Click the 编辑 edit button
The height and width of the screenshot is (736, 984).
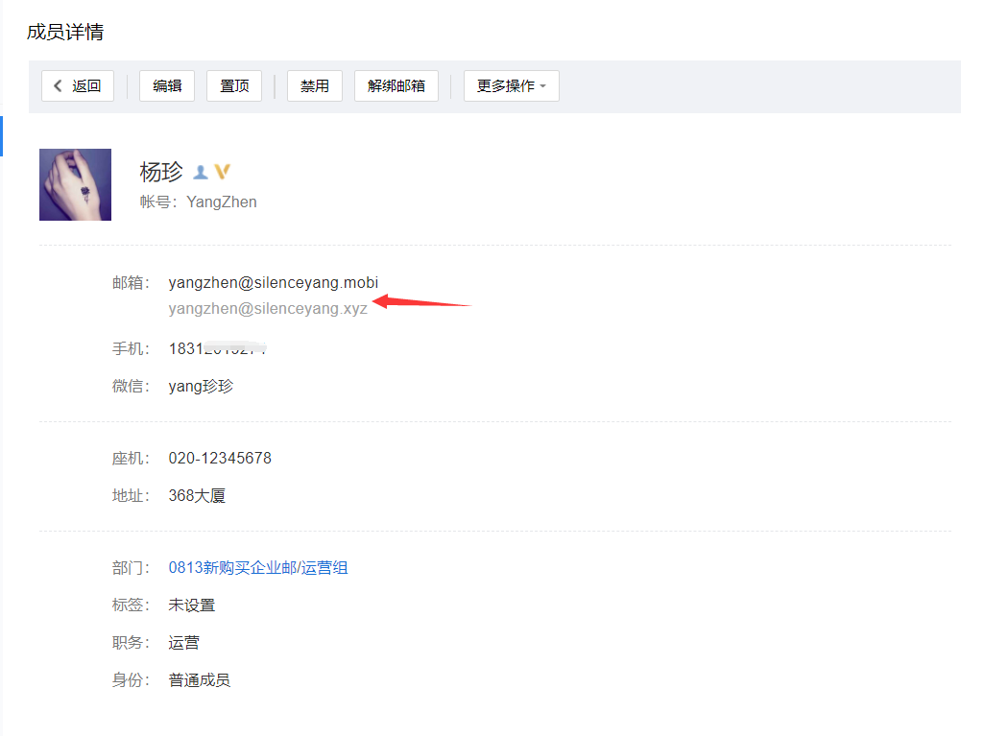click(167, 85)
